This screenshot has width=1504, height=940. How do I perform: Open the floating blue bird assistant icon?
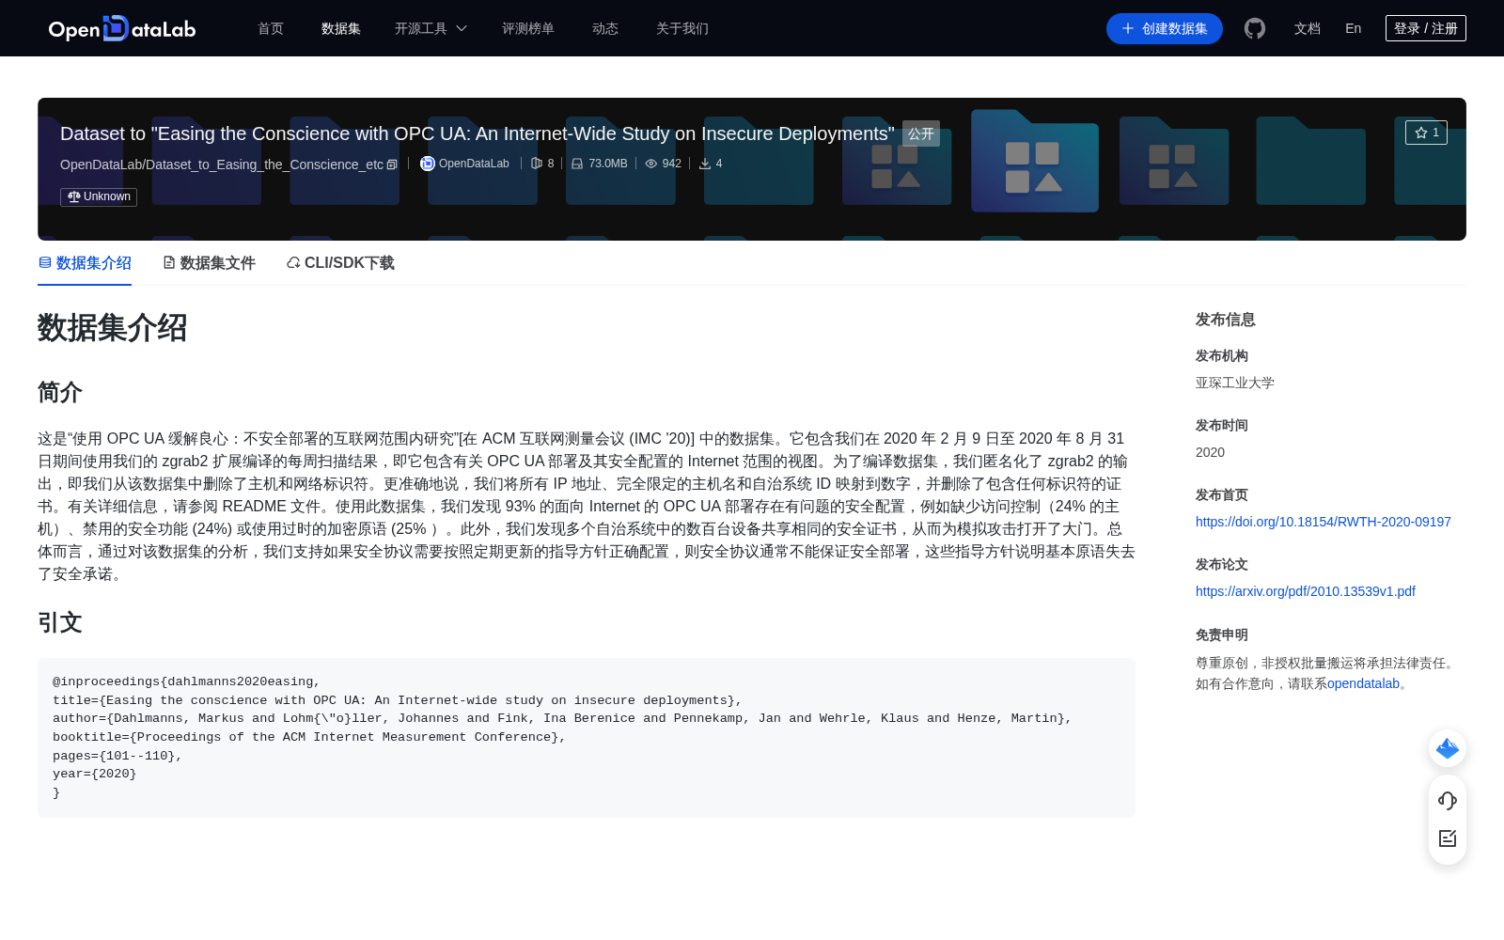(1448, 748)
